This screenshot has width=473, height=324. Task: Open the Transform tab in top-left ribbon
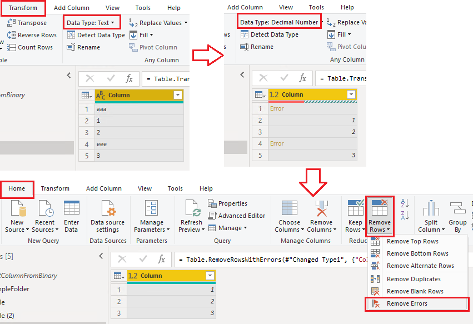(23, 8)
